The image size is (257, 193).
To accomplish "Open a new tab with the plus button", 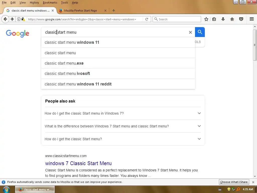I will [x=114, y=11].
